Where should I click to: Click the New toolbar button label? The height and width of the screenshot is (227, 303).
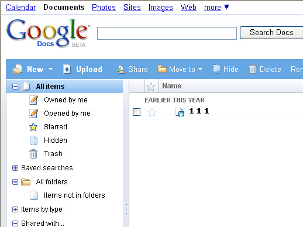pyautogui.click(x=35, y=69)
